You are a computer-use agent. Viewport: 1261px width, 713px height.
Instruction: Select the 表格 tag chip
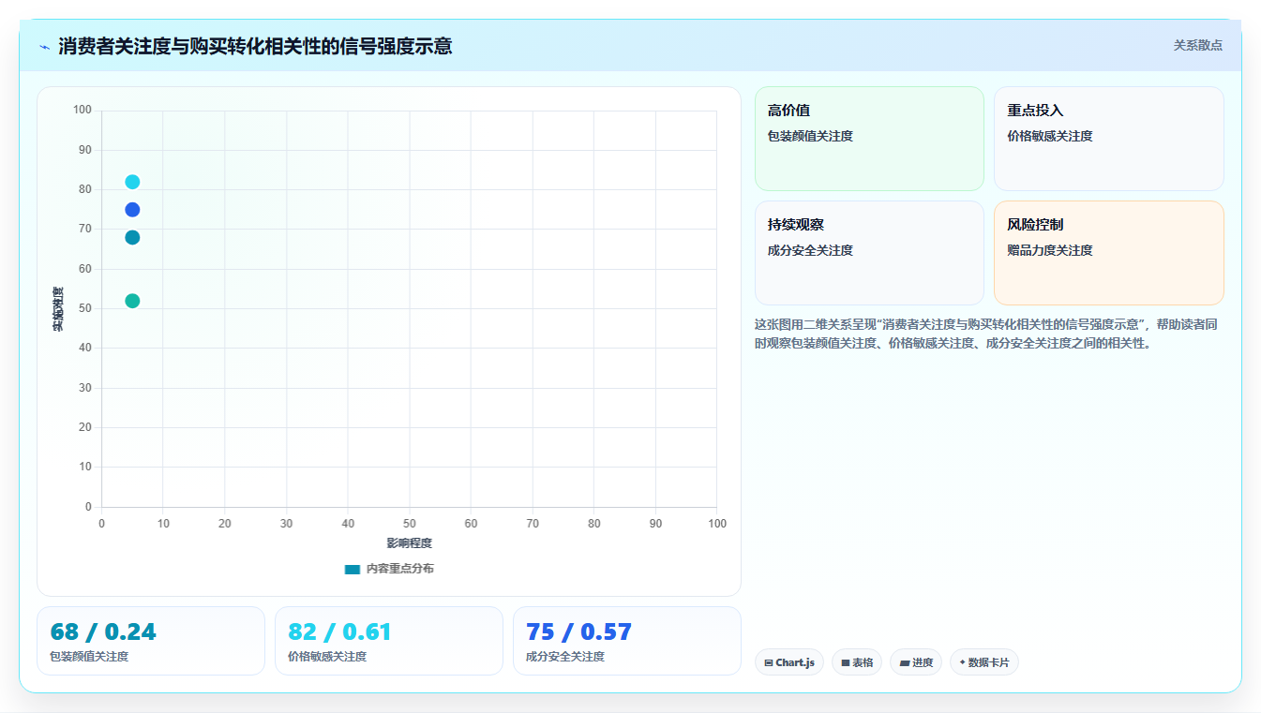coord(857,662)
